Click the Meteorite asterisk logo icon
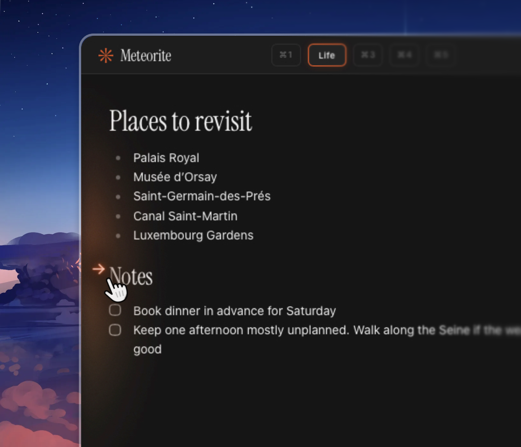 point(106,56)
